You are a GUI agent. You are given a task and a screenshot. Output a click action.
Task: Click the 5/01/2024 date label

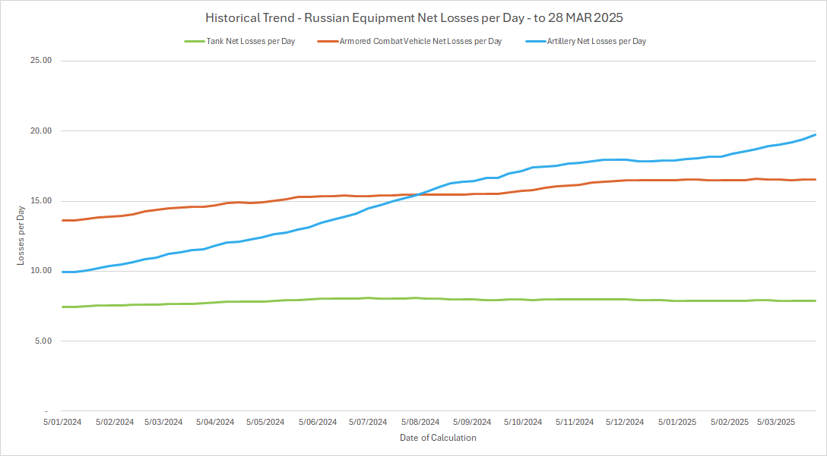coord(62,422)
